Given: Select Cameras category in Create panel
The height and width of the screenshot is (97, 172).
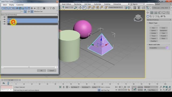Looking at the screenshot, I should [x=156, y=16].
